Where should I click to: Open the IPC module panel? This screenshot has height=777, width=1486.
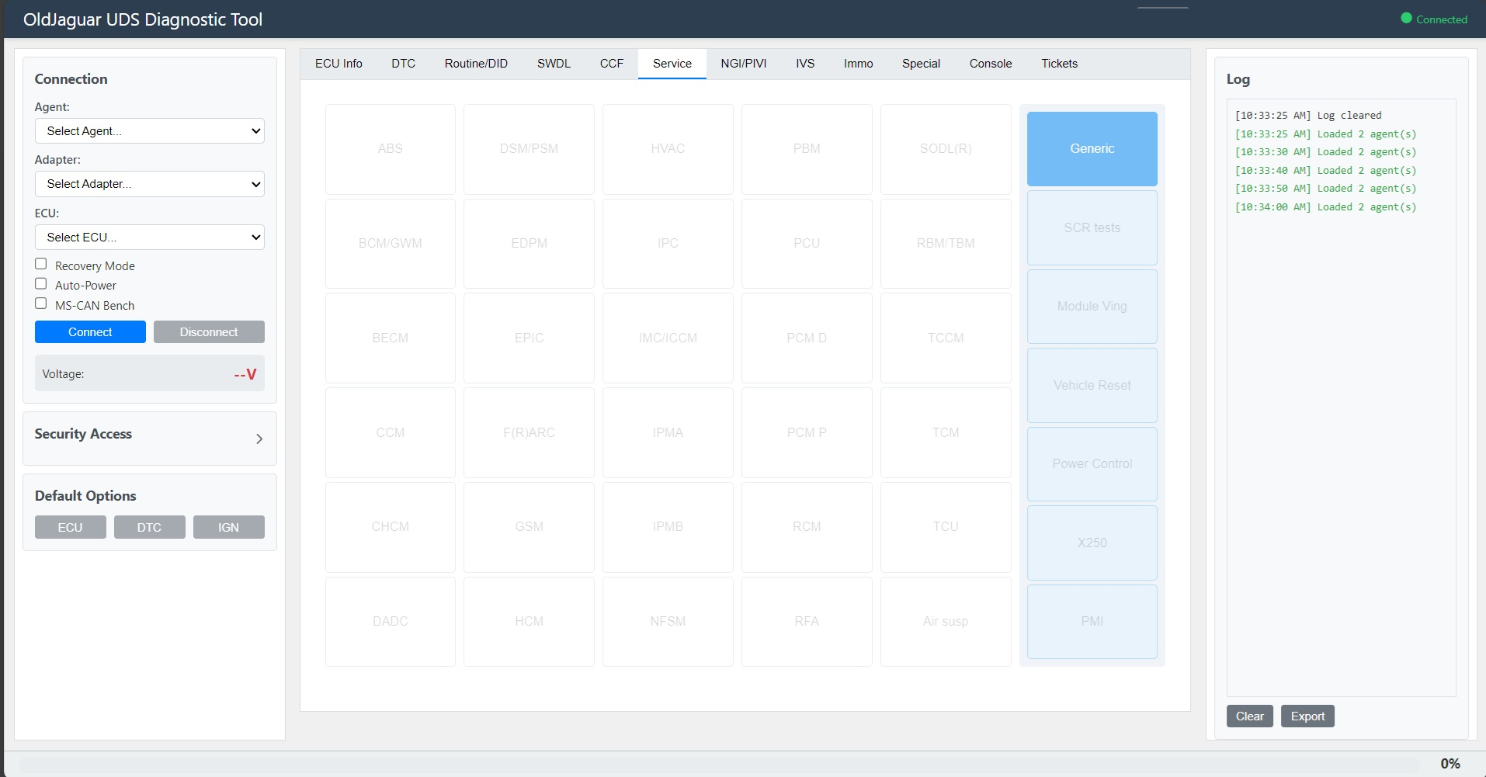click(x=667, y=243)
